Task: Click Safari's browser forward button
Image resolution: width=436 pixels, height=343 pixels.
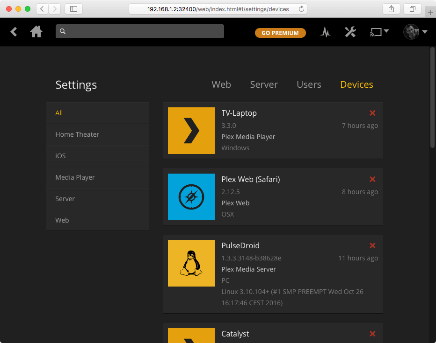Action: click(x=55, y=9)
